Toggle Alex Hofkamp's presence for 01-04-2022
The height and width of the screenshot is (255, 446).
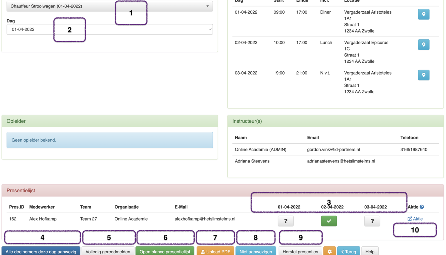285,221
